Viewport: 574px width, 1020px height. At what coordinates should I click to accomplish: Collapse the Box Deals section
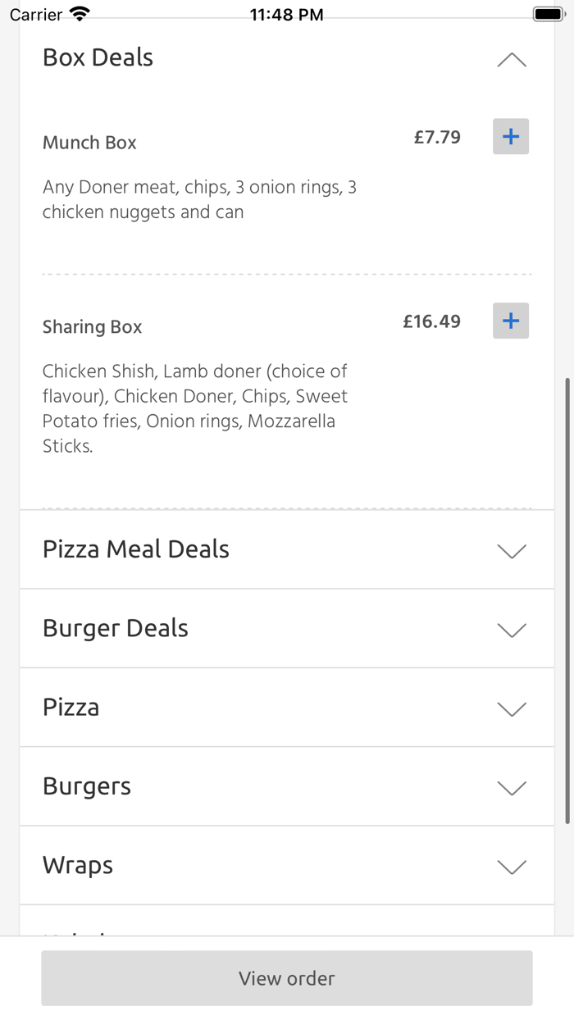(512, 60)
